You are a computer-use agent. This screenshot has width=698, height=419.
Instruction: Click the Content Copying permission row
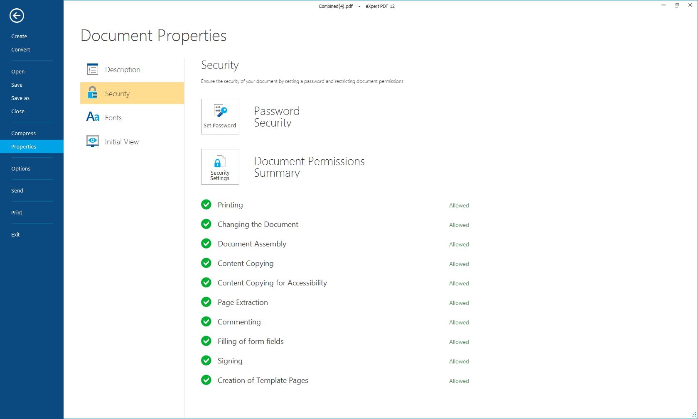click(x=246, y=263)
